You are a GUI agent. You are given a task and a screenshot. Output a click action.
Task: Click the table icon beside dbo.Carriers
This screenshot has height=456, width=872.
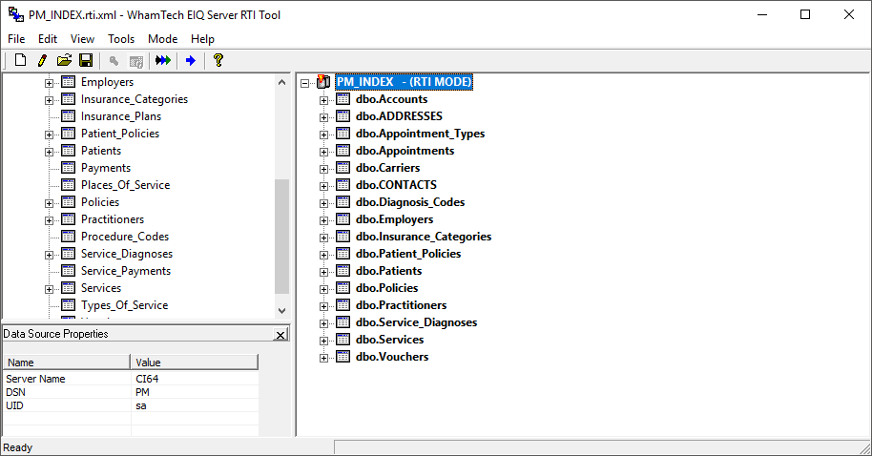pyautogui.click(x=343, y=167)
